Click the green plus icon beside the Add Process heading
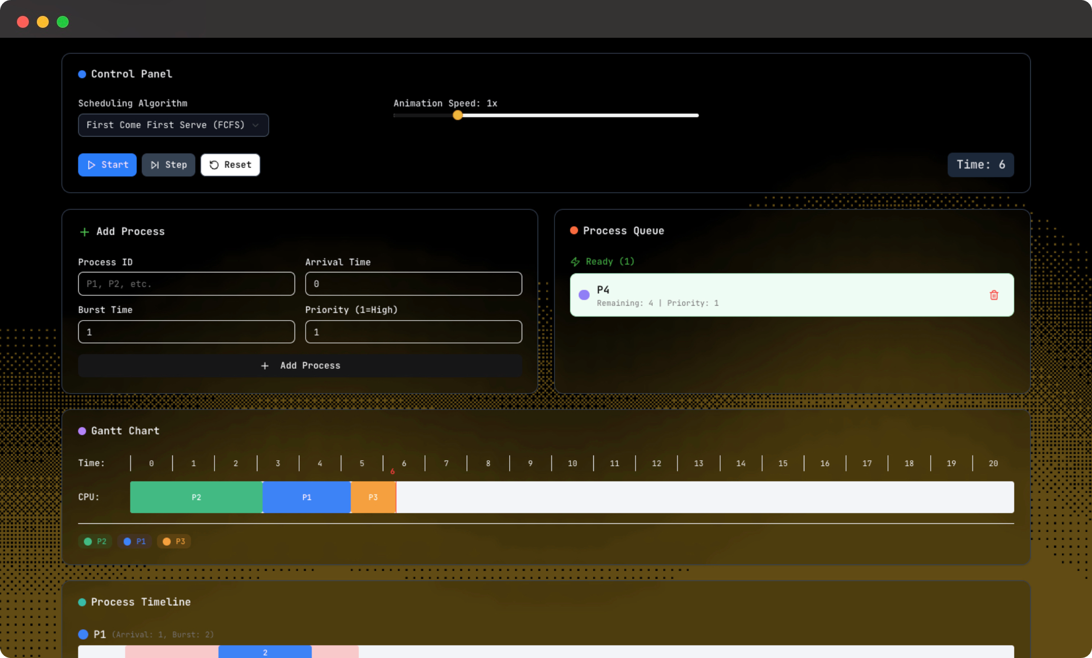This screenshot has height=658, width=1092. tap(85, 232)
